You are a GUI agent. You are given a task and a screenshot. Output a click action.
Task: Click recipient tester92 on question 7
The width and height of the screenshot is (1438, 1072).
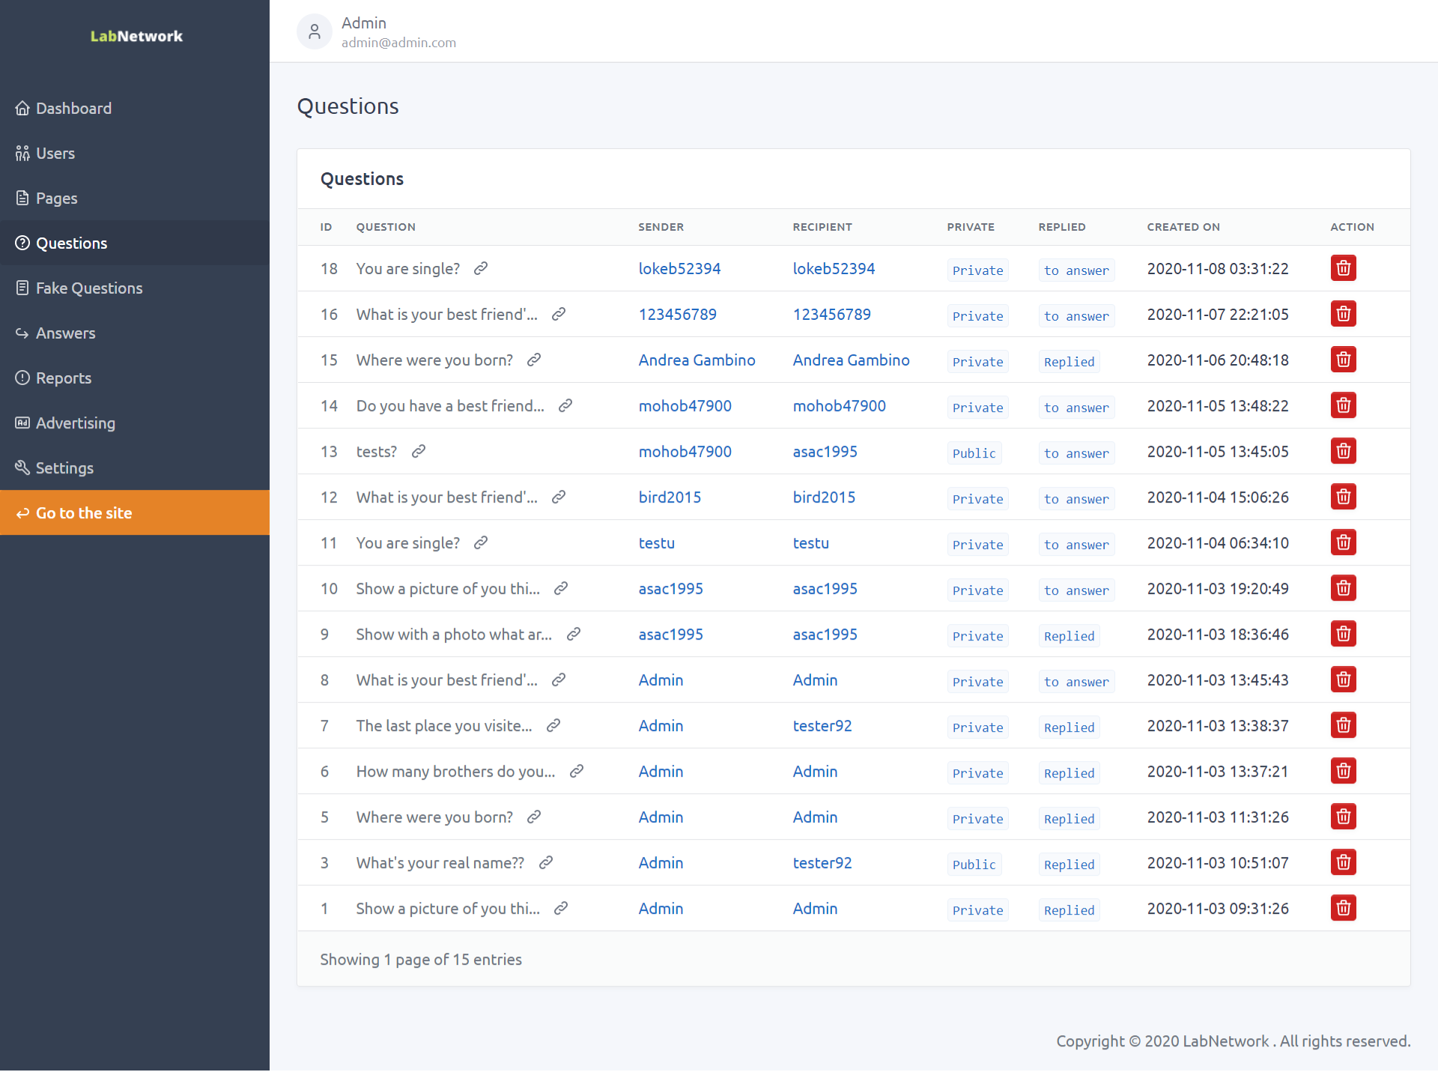point(822,726)
